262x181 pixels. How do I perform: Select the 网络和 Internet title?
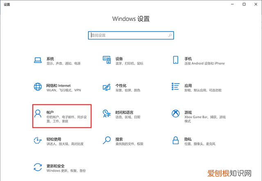pos(59,86)
